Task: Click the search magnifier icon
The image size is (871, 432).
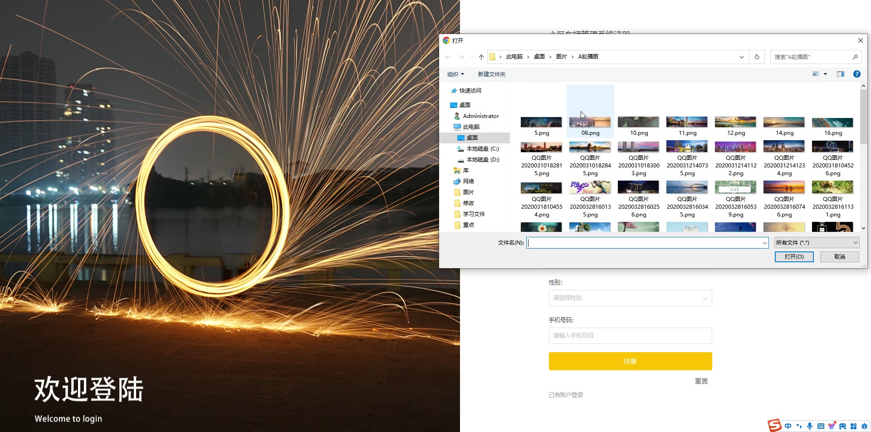Action: 855,57
